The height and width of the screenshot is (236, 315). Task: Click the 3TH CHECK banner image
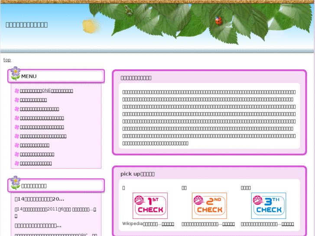click(x=269, y=205)
